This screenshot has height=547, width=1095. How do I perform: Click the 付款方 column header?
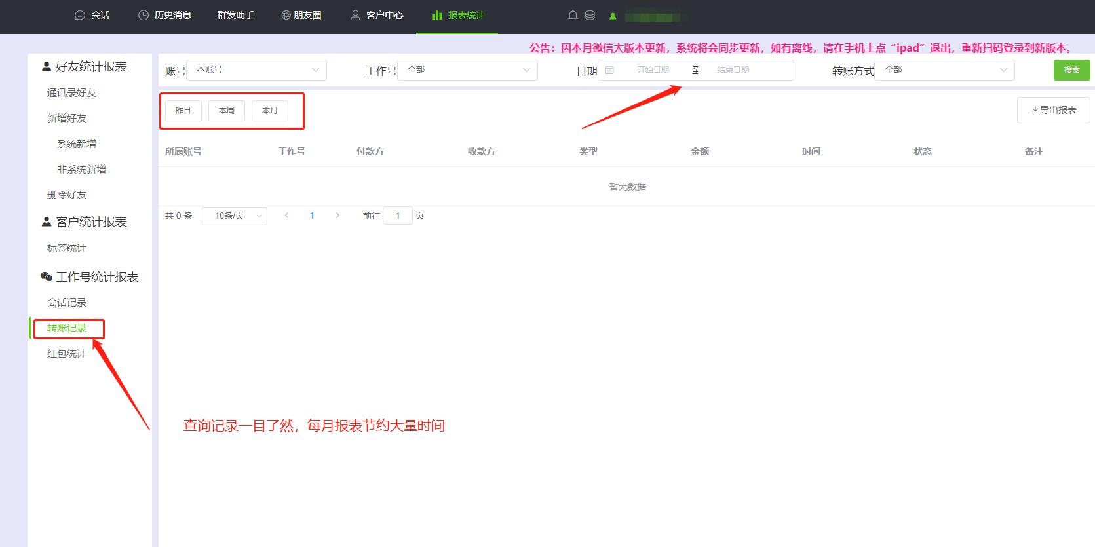370,151
